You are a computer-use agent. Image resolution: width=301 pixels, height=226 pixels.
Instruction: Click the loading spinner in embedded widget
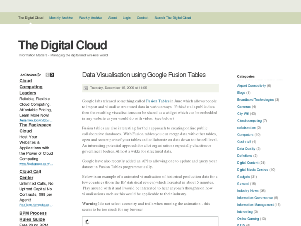coord(87,222)
